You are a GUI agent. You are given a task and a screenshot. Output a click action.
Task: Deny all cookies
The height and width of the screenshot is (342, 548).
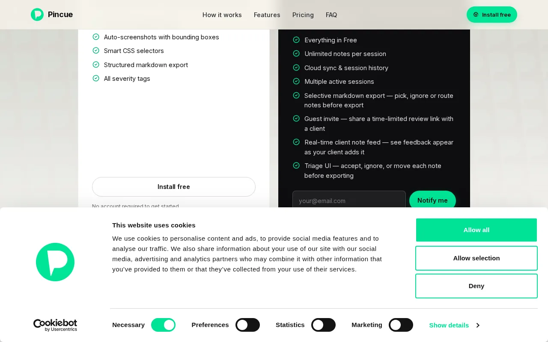coord(477,286)
